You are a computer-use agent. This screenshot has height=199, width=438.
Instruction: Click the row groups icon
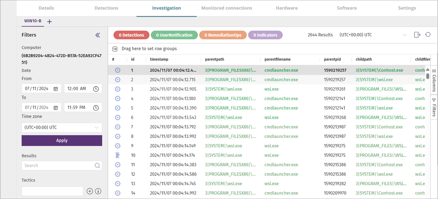(115, 49)
